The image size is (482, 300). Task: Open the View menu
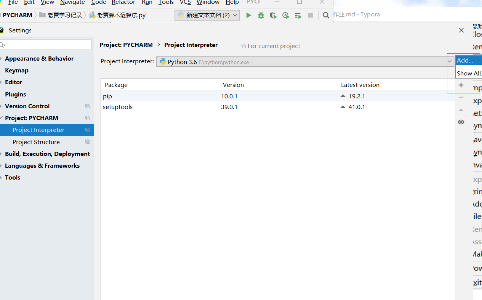pyautogui.click(x=47, y=2)
